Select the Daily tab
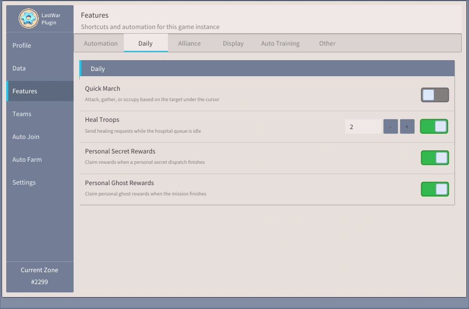The image size is (469, 309). 146,43
